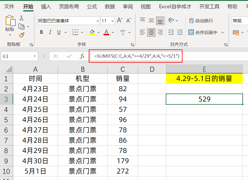
Task: Click the Cut scissors icon
Action: point(21,18)
